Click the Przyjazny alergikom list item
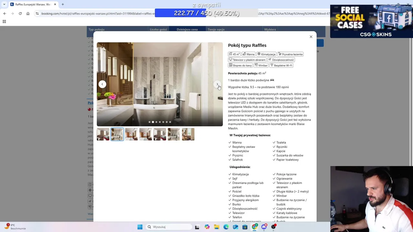The width and height of the screenshot is (413, 232). click(x=245, y=200)
